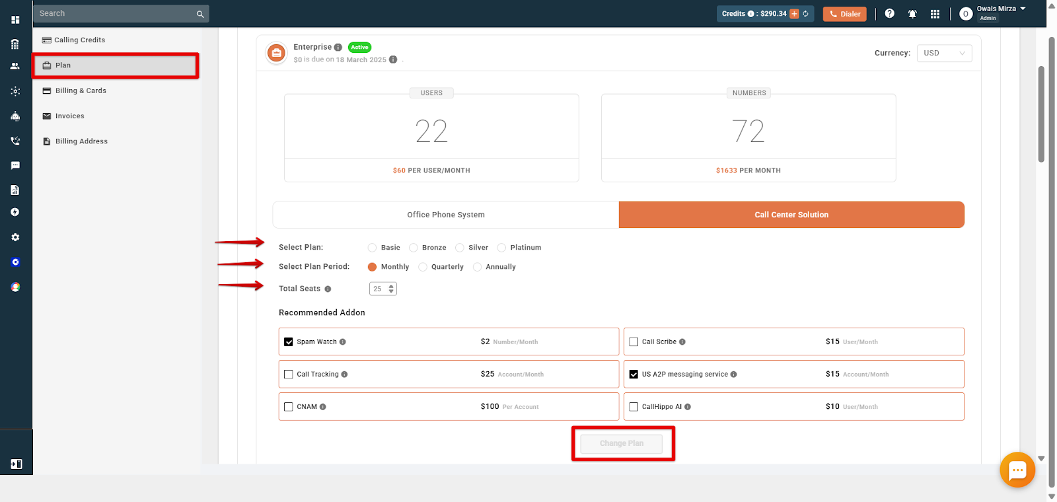
Task: Select the Basic plan radio button
Action: 372,248
